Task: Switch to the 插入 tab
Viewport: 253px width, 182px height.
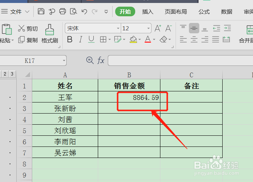Action: pyautogui.click(x=148, y=11)
